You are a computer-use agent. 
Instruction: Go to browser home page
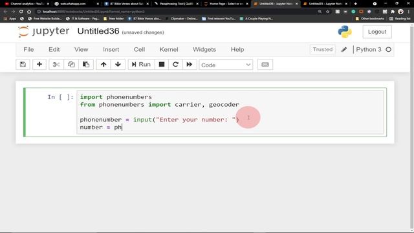(29, 12)
